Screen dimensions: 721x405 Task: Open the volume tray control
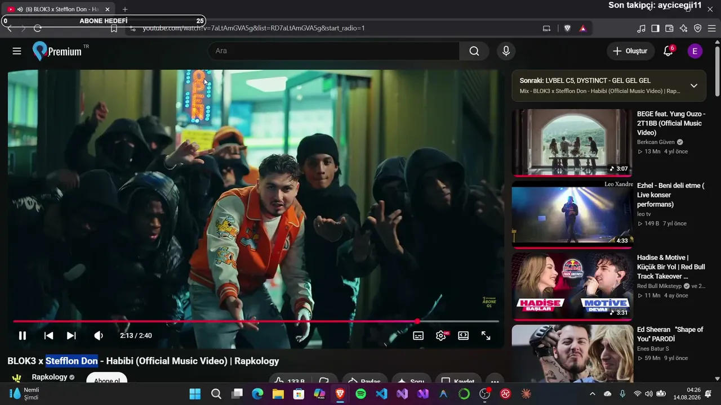[649, 394]
